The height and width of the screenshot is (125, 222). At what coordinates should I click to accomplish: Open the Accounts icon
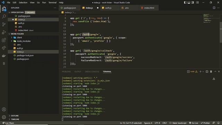coord(4,109)
